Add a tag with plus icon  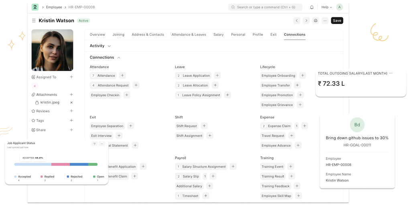coord(71,121)
